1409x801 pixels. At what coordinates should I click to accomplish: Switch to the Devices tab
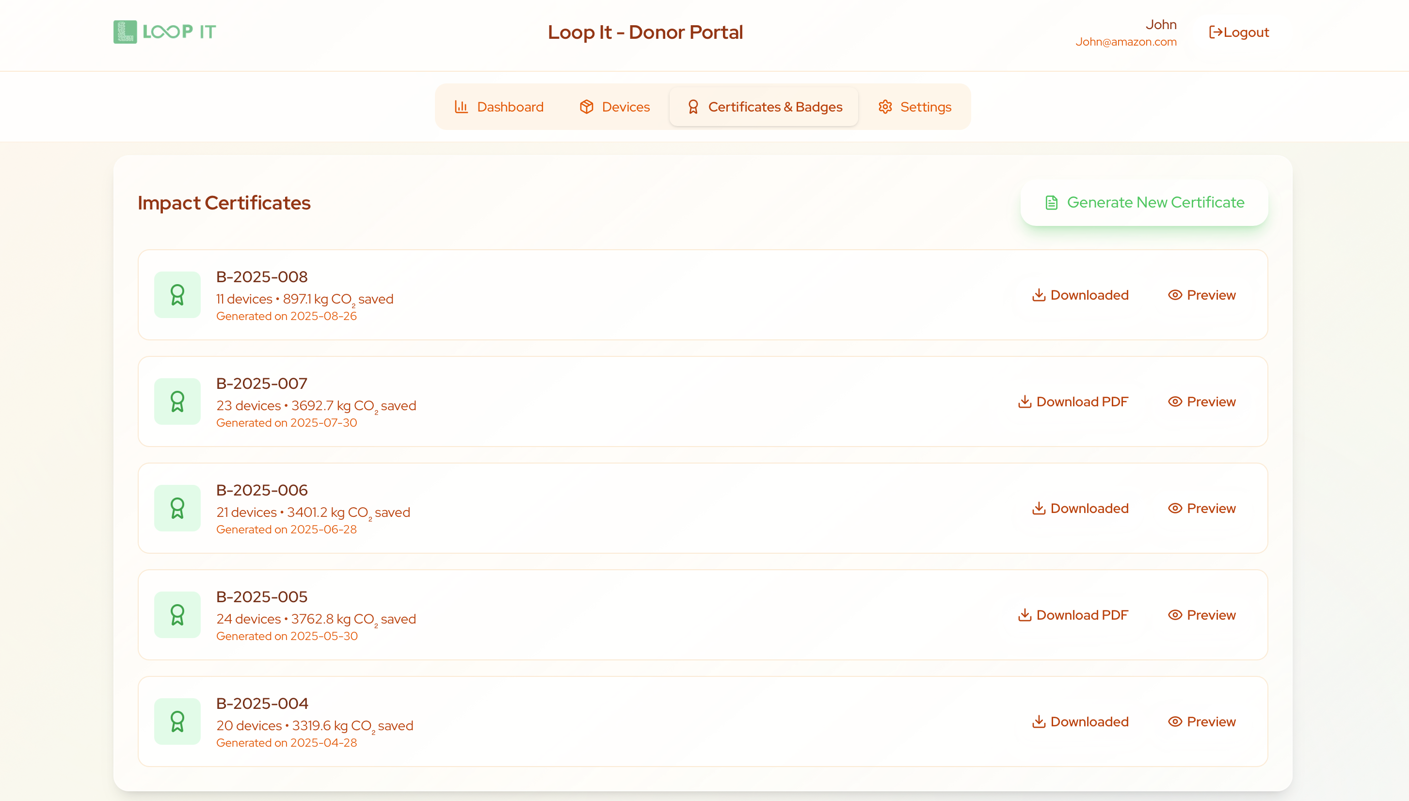click(614, 107)
